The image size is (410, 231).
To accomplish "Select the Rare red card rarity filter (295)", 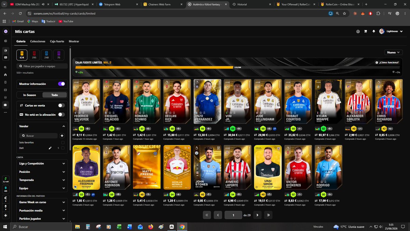I will click(34, 55).
